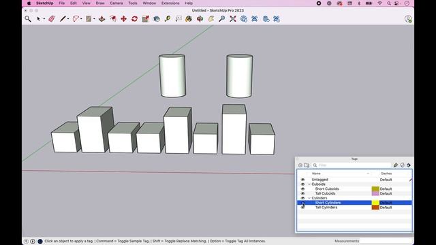Open the Rectangle tool dropdown arrow

pyautogui.click(x=94, y=19)
